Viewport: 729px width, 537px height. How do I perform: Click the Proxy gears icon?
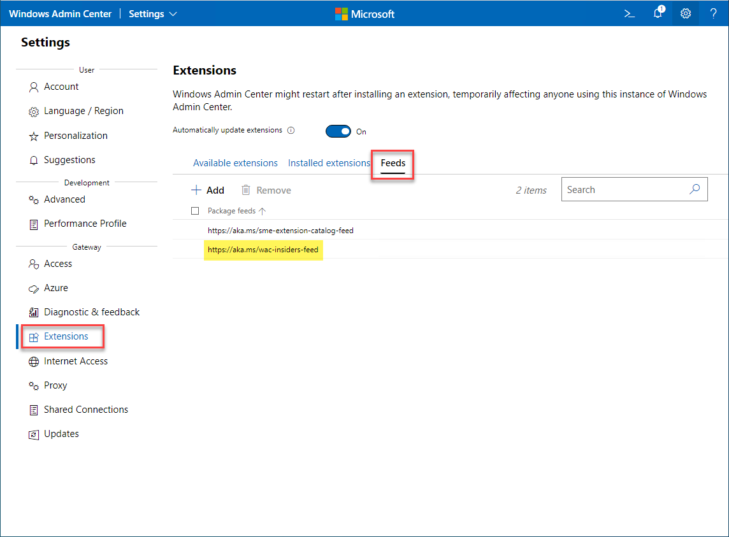(34, 386)
